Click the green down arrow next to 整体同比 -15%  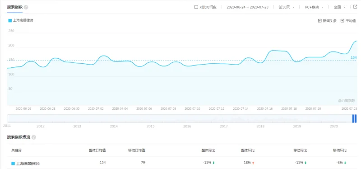213,163
